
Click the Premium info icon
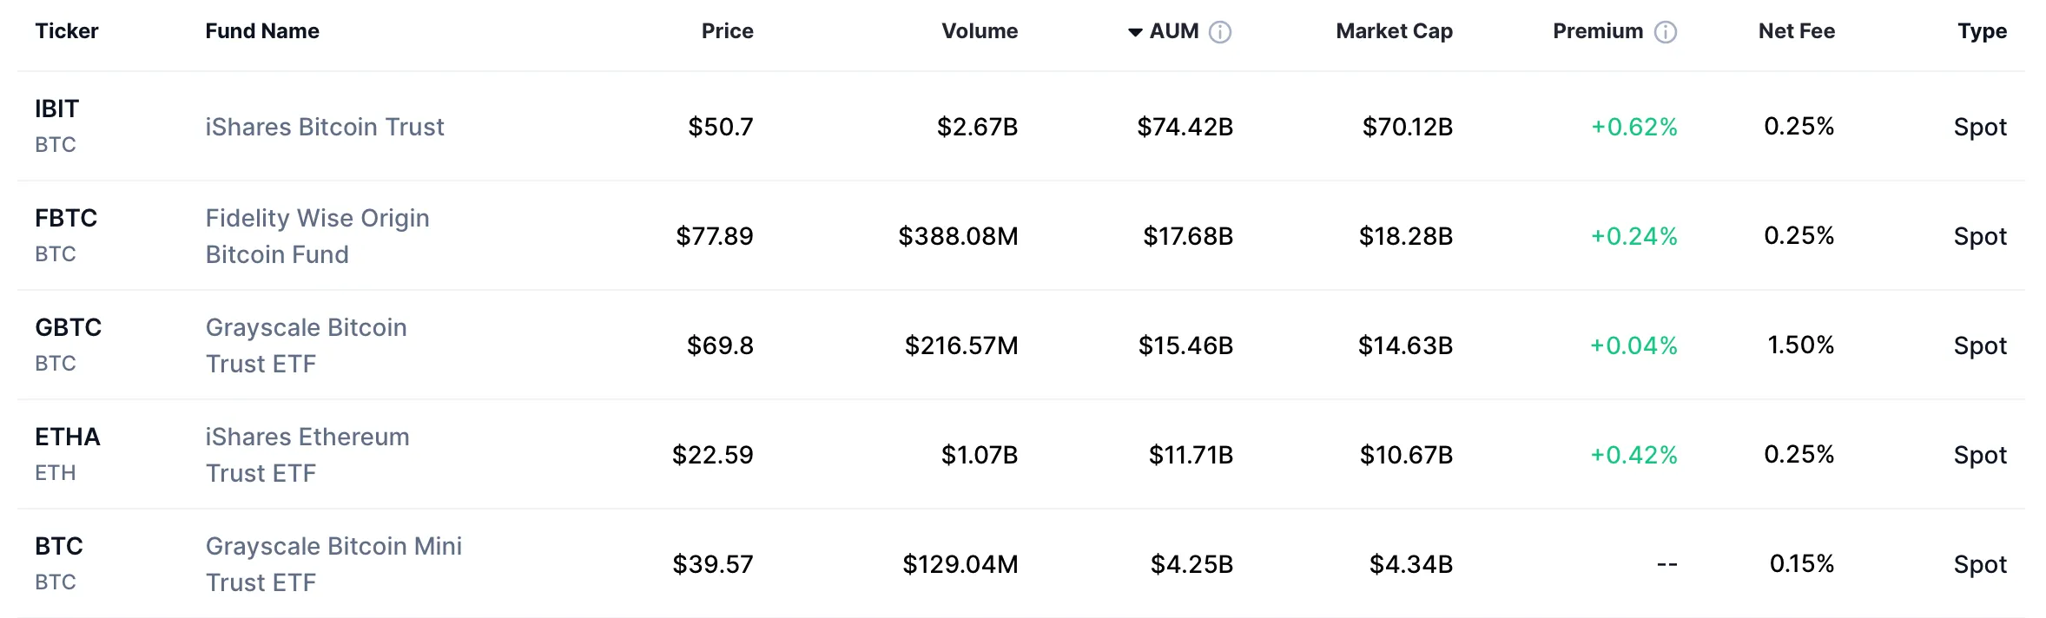pyautogui.click(x=1665, y=31)
